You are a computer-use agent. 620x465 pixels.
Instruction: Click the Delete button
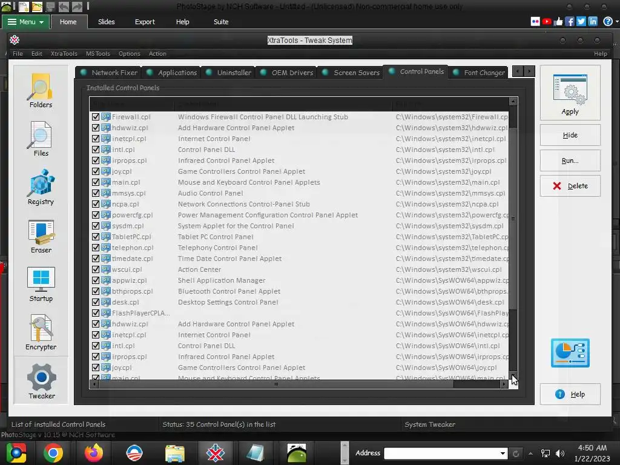pos(570,186)
